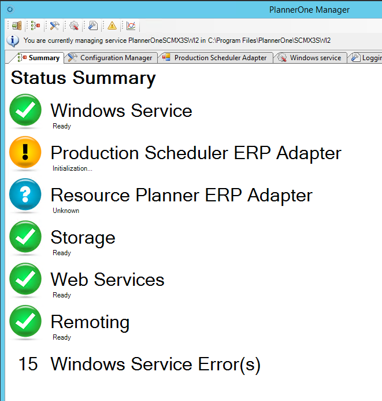Image resolution: width=382 pixels, height=401 pixels.
Task: Open the 15 Windows Service Error(s) entry
Action: click(x=139, y=364)
